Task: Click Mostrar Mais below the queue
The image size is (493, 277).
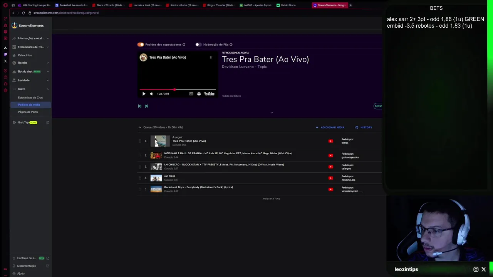Action: pos(272,199)
